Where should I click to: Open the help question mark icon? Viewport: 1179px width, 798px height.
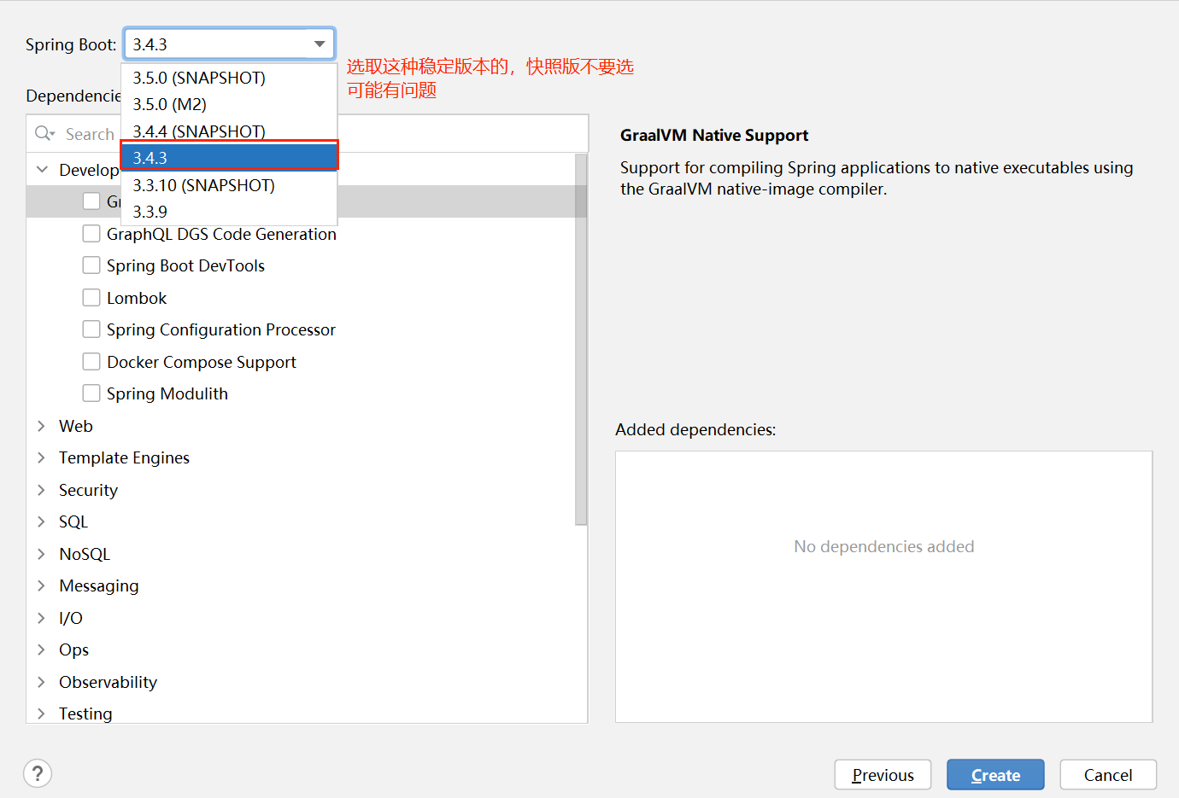point(38,774)
